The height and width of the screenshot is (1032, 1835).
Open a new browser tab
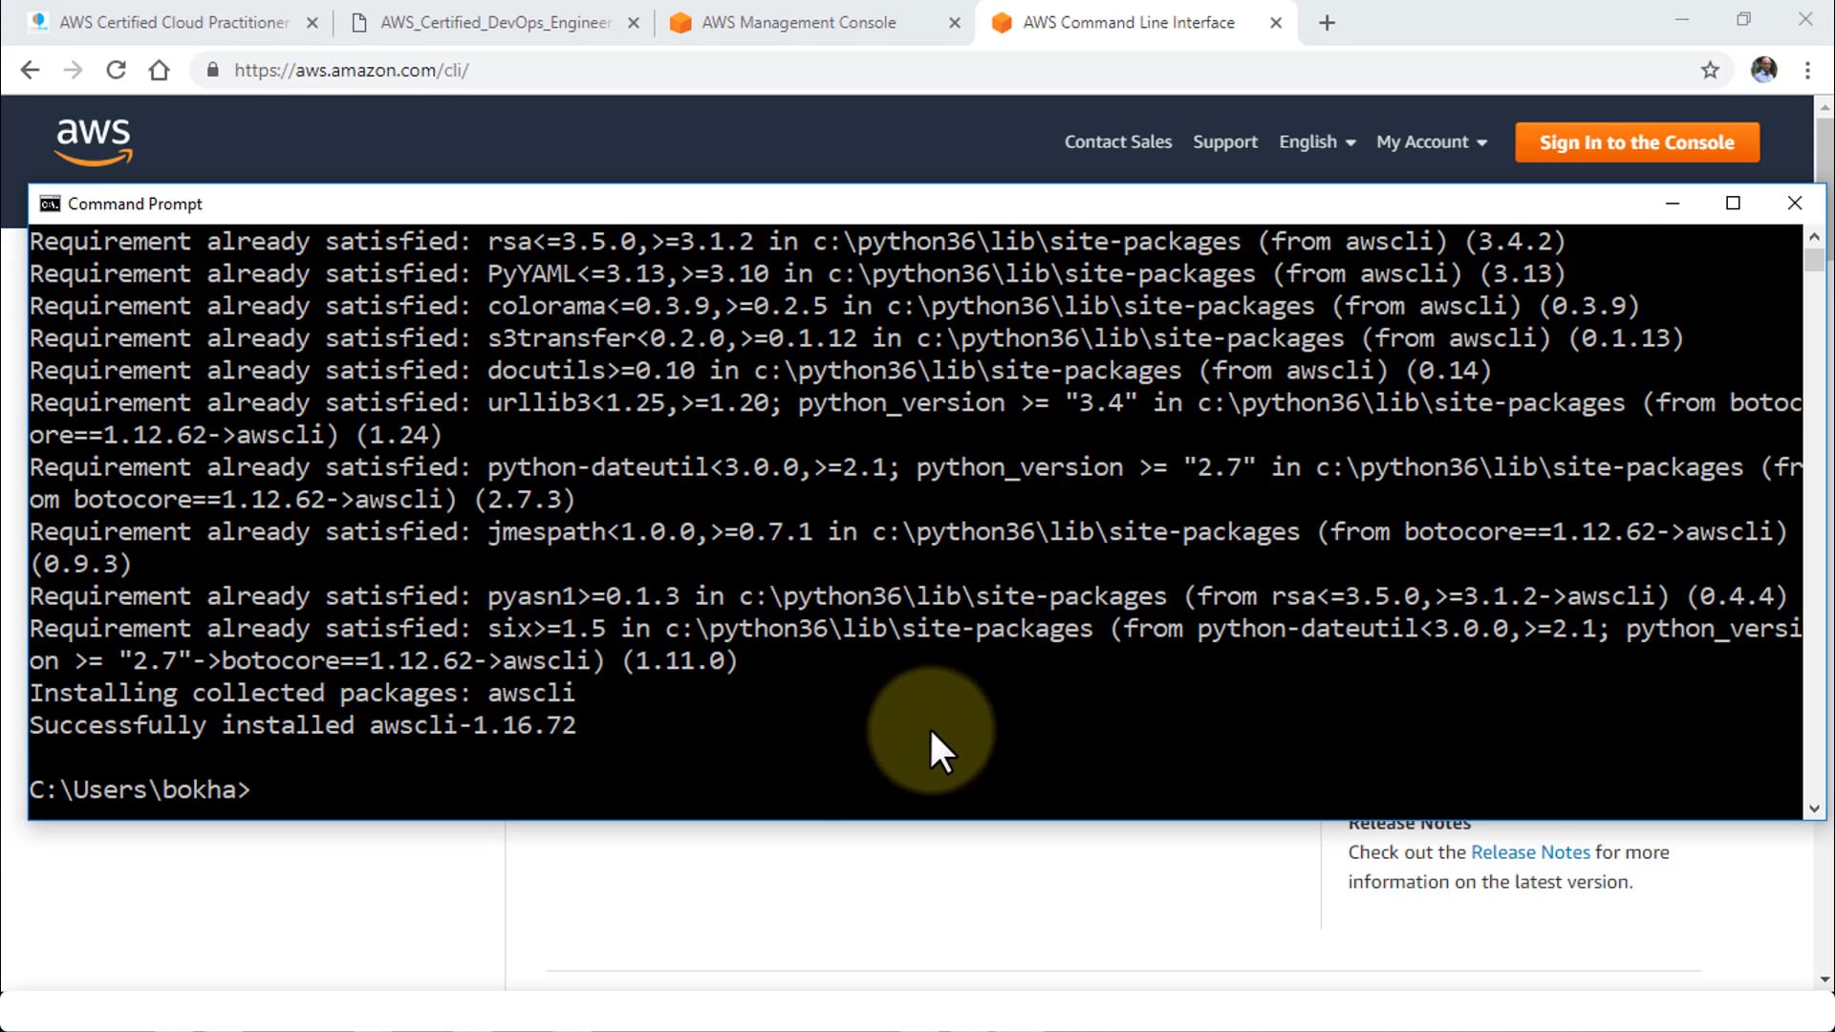point(1327,23)
